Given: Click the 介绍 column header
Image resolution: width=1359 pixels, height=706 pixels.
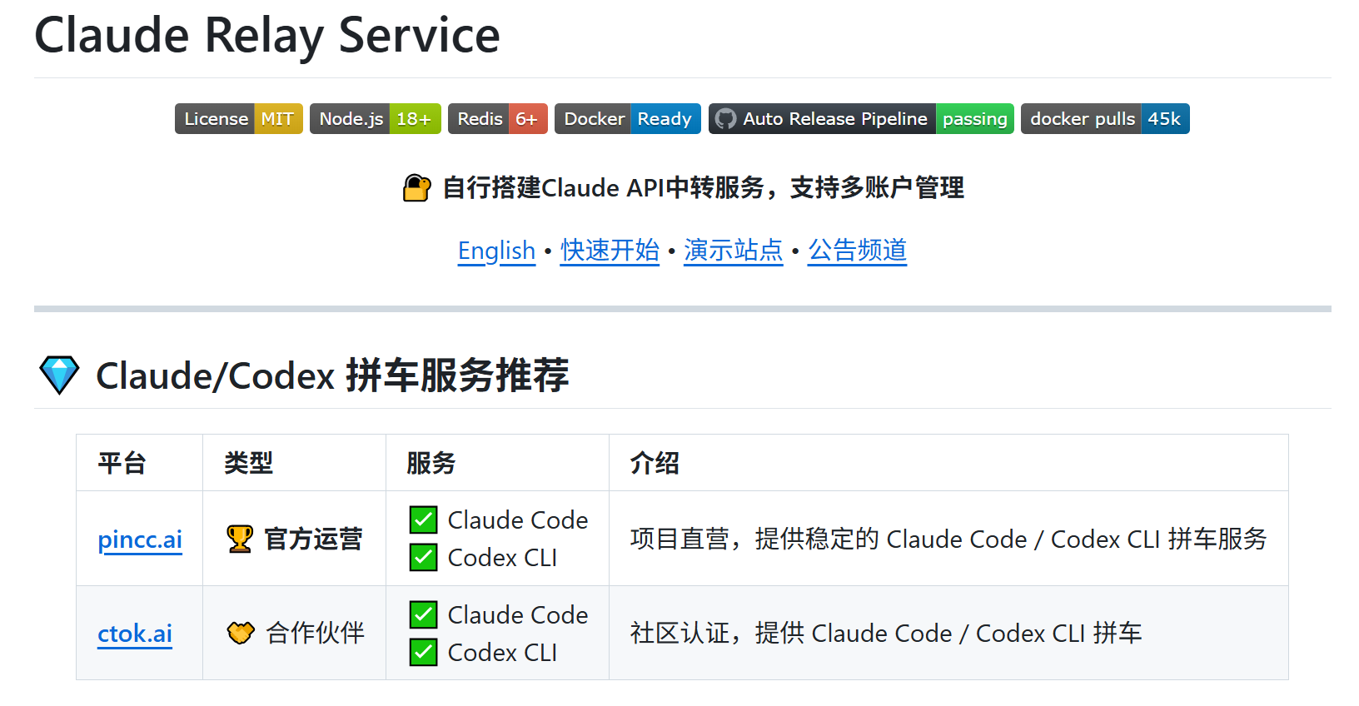Looking at the screenshot, I should (x=655, y=463).
